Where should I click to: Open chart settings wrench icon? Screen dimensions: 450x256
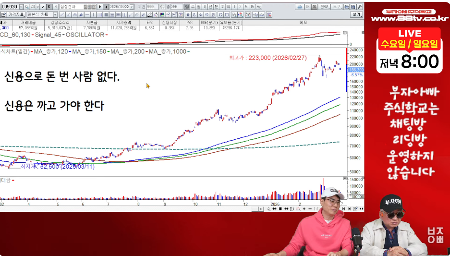click(359, 7)
